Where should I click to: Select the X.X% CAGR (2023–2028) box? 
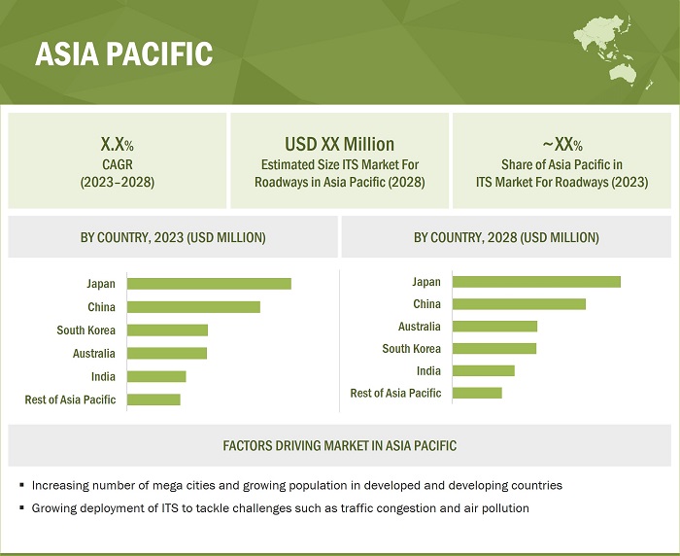pyautogui.click(x=117, y=160)
